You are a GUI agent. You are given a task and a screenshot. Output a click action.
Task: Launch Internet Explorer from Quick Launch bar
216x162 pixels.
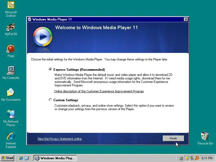click(x=21, y=158)
